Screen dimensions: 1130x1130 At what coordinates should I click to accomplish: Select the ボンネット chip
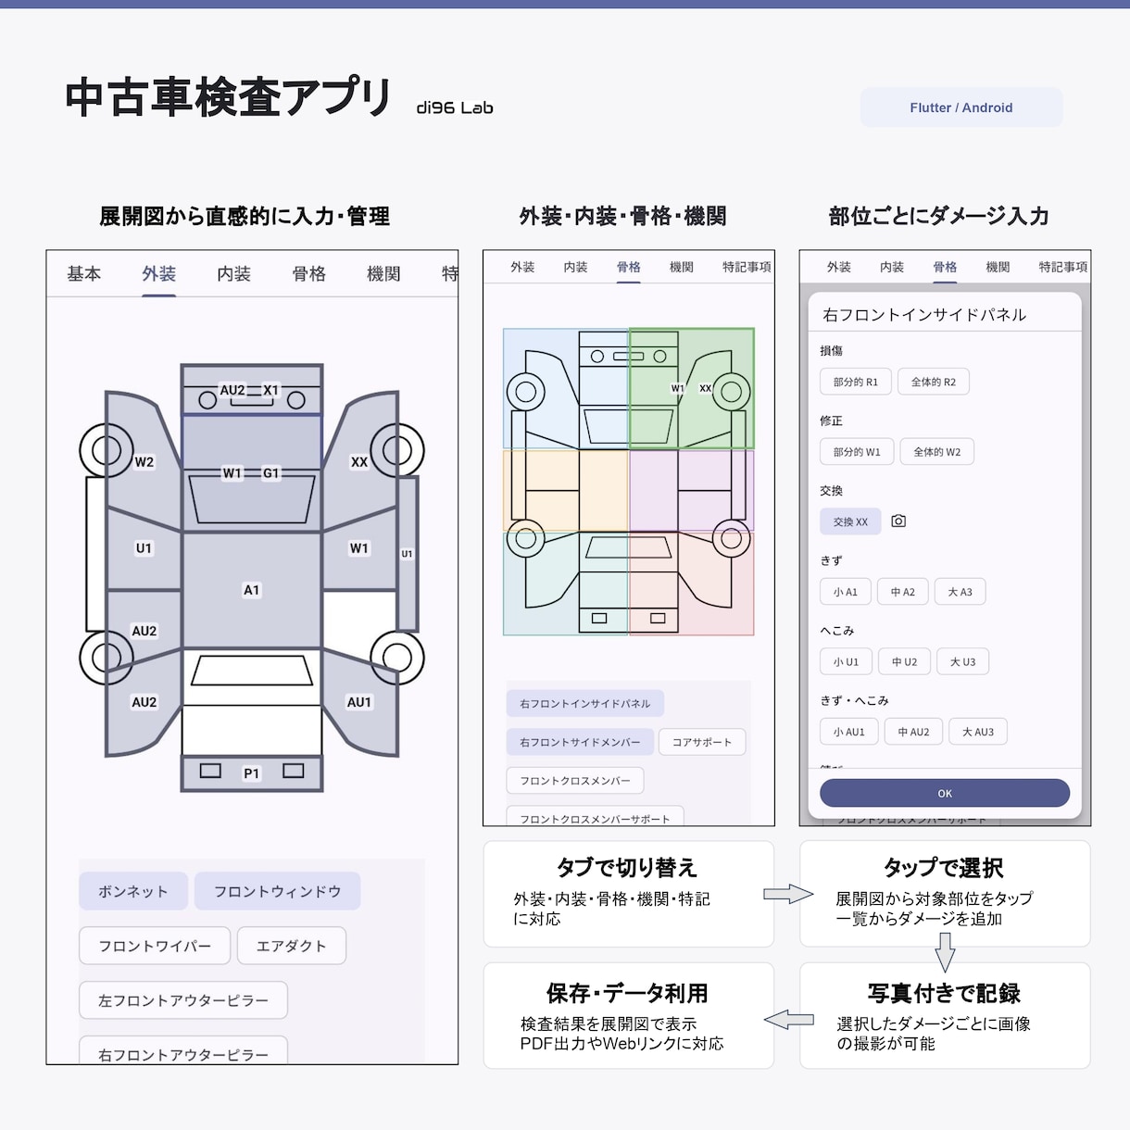(133, 891)
